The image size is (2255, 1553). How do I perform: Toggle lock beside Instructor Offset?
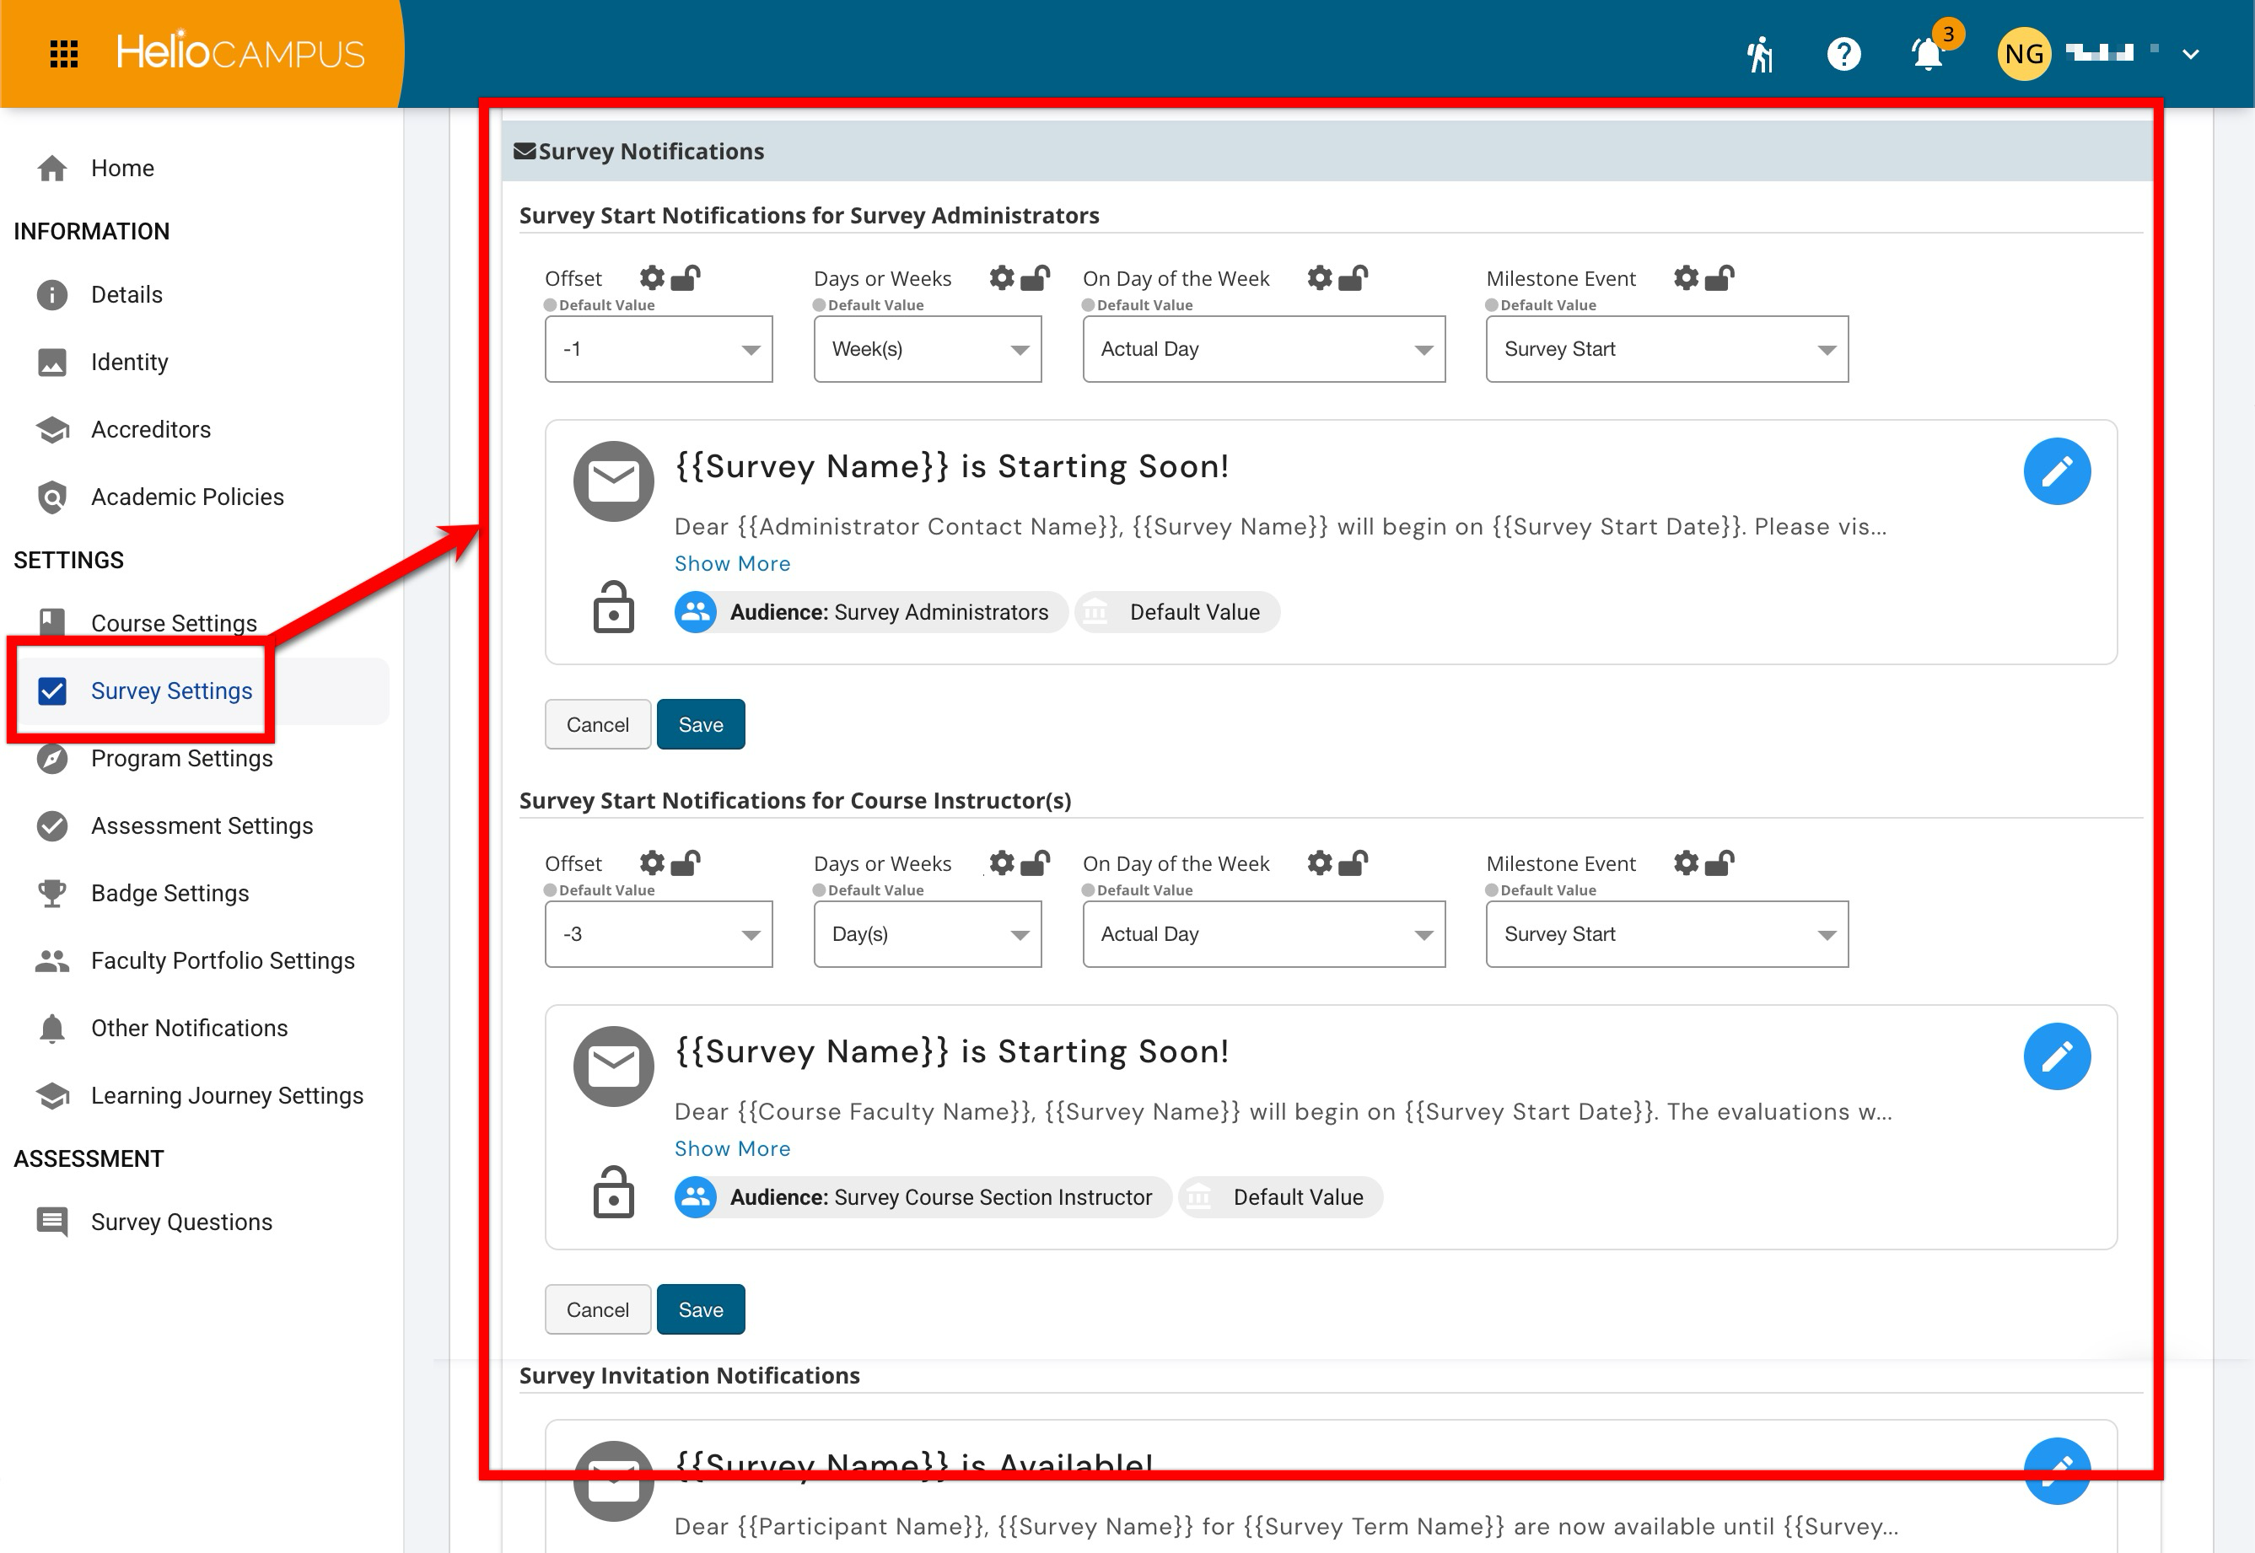[685, 863]
